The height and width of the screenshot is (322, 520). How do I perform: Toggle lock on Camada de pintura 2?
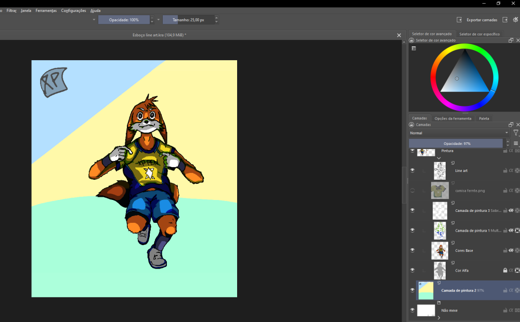coord(505,290)
